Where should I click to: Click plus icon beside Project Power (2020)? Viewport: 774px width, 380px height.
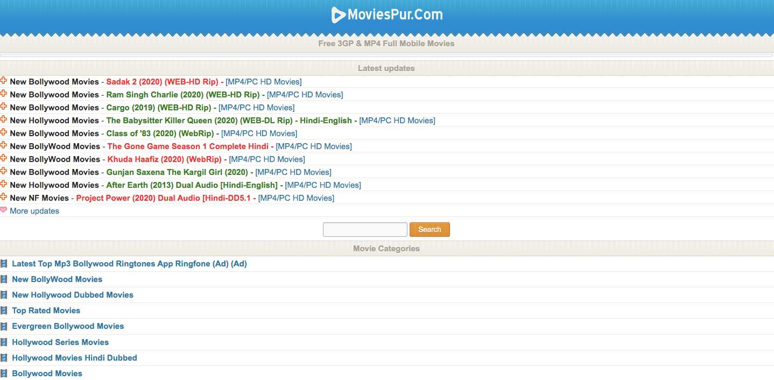pos(4,197)
